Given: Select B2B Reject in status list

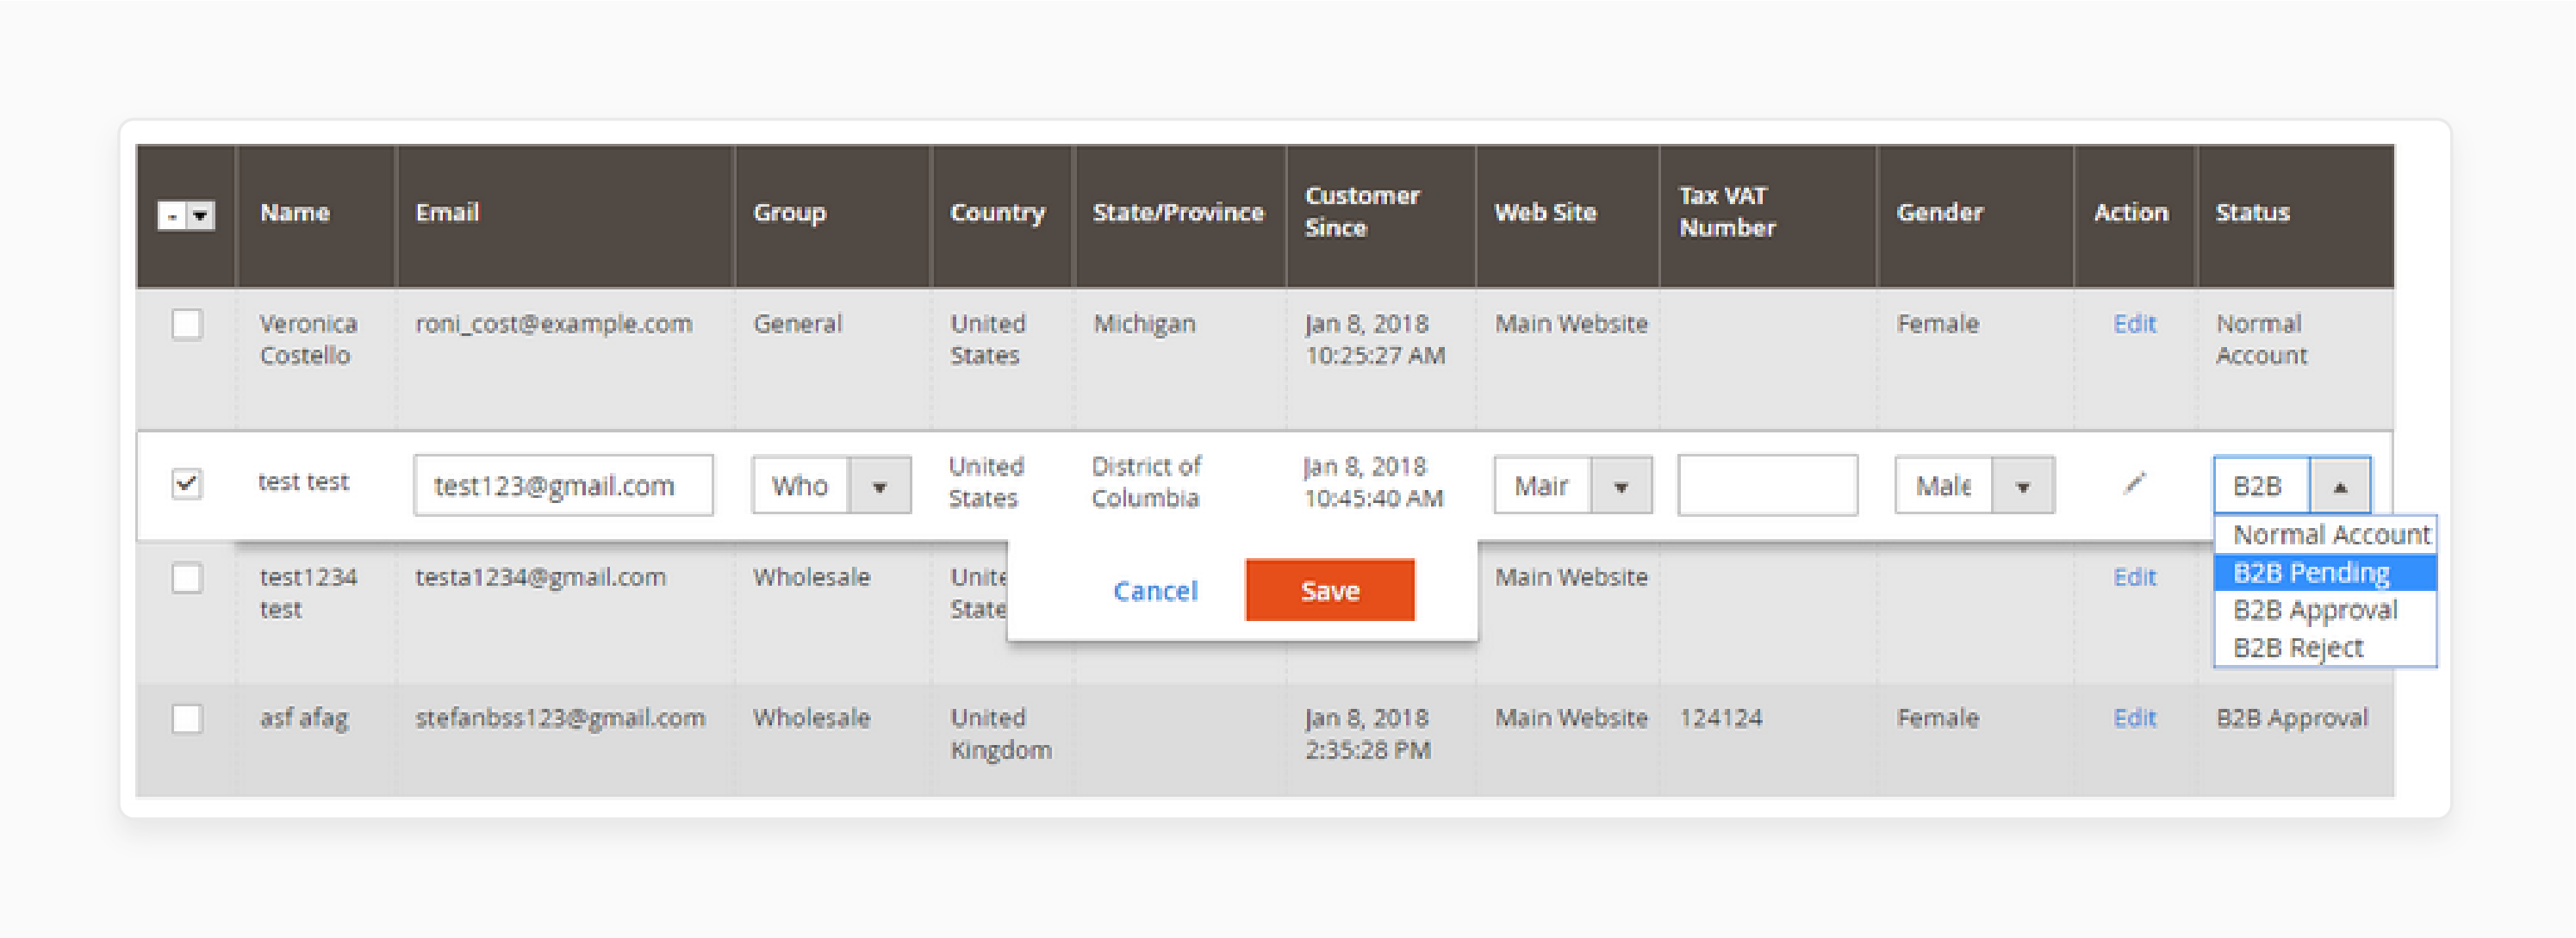Looking at the screenshot, I should [x=2326, y=648].
